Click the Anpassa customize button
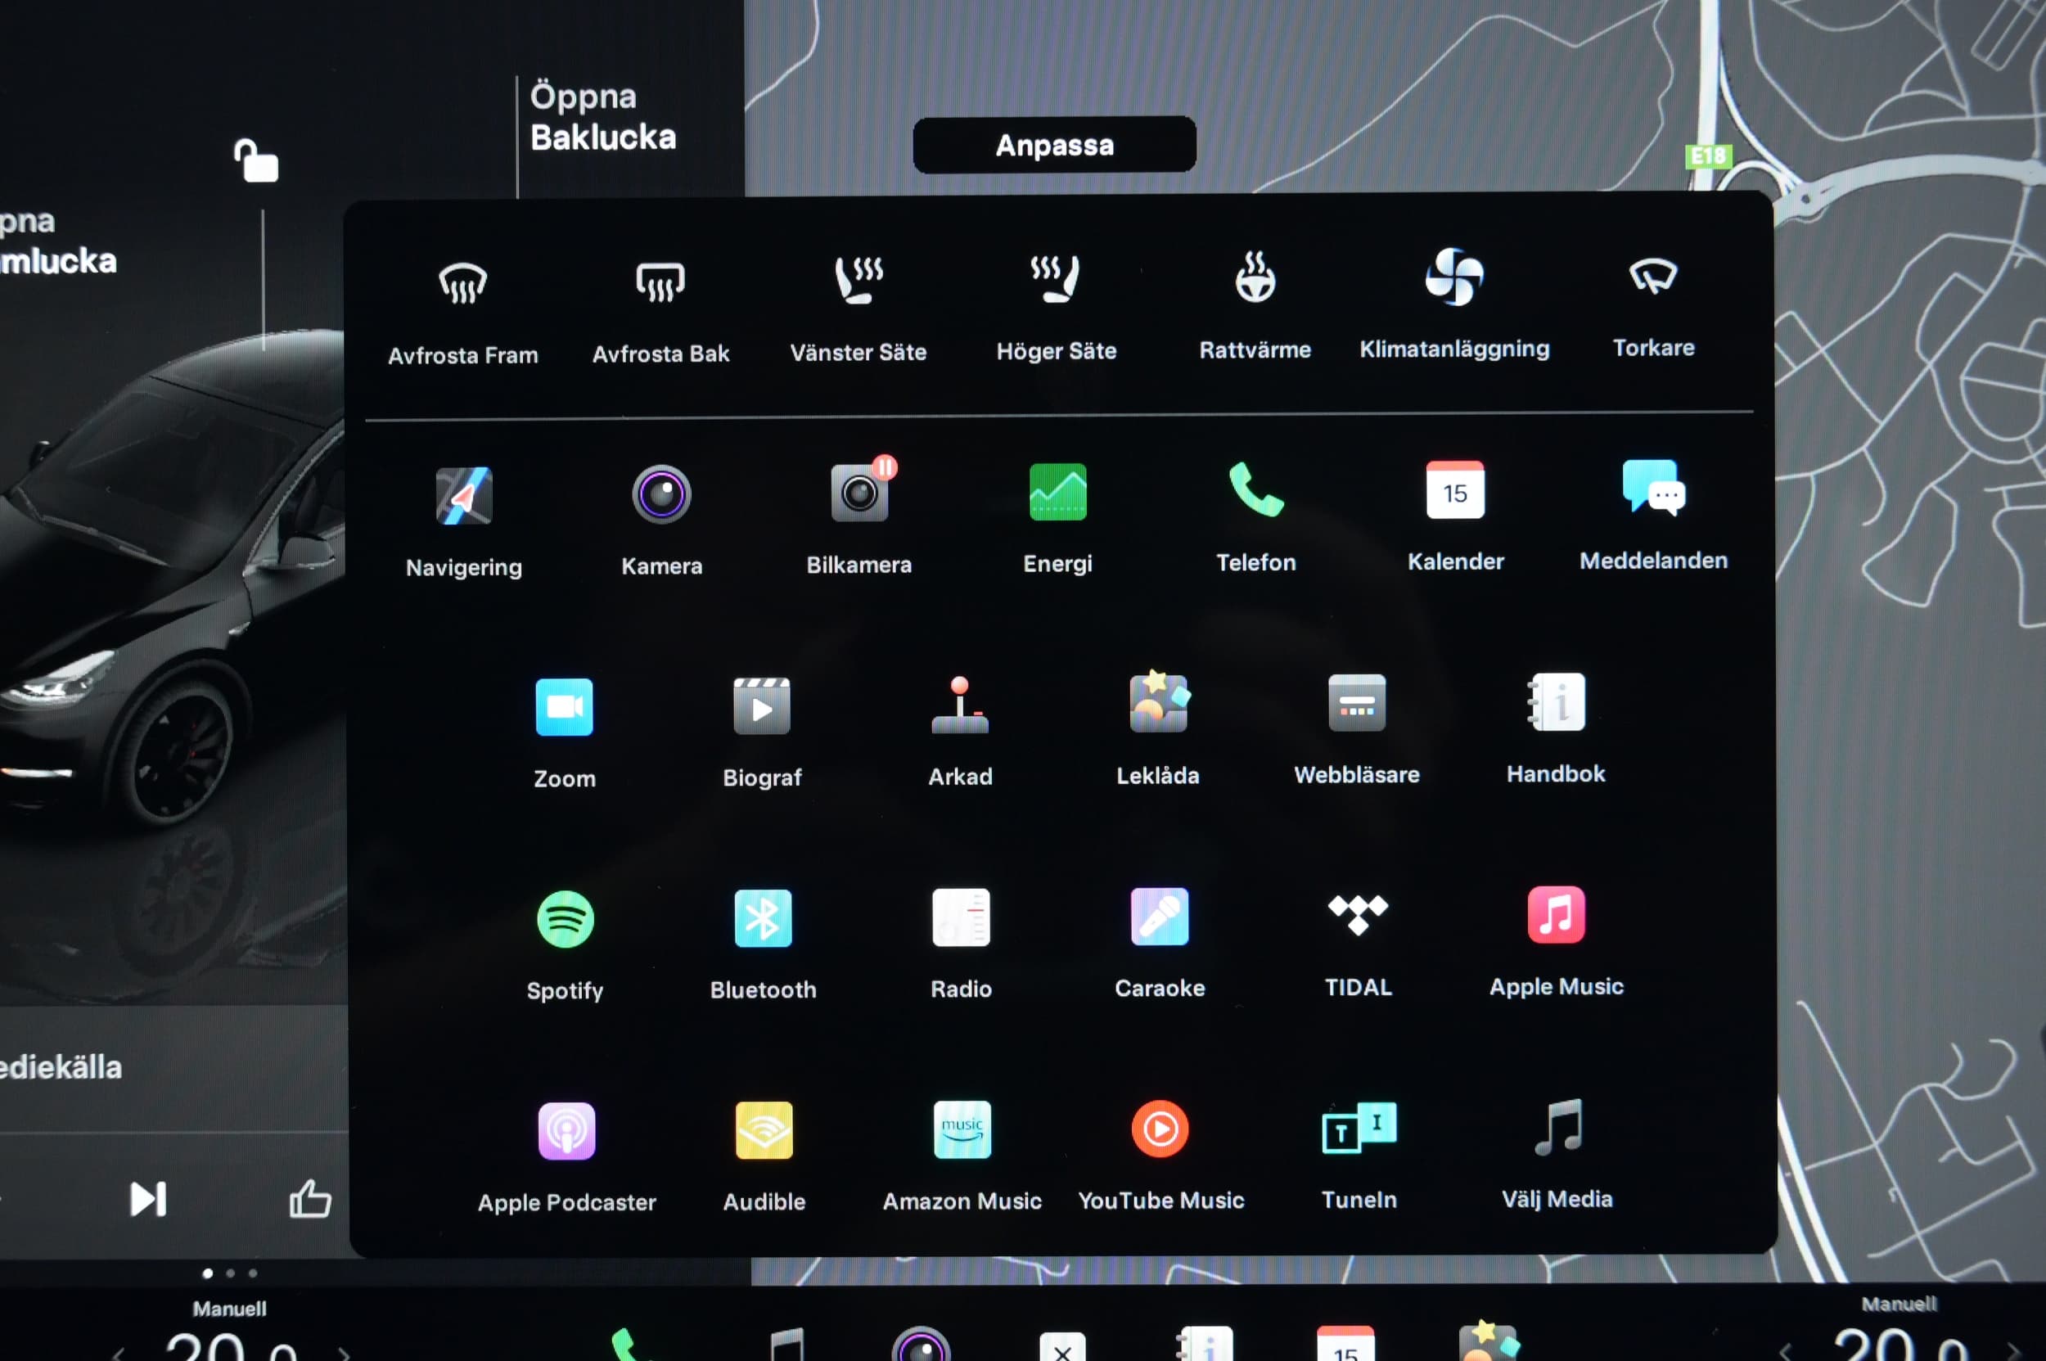 coord(1055,145)
